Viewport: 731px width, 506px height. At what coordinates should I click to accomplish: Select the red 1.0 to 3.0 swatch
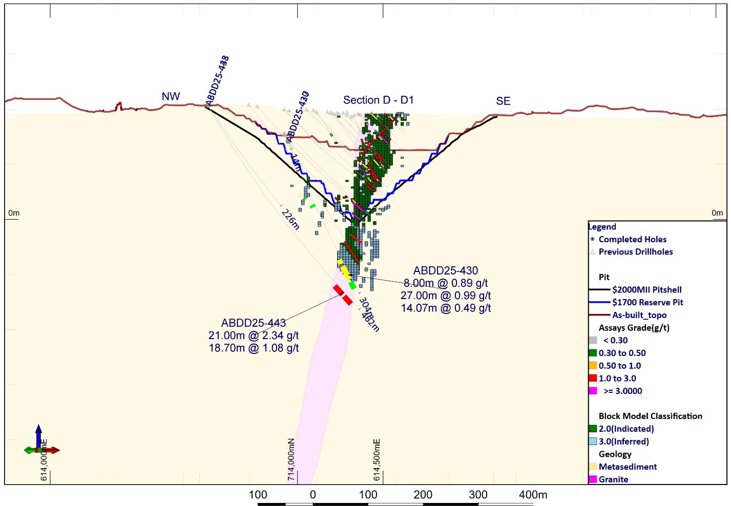[593, 378]
